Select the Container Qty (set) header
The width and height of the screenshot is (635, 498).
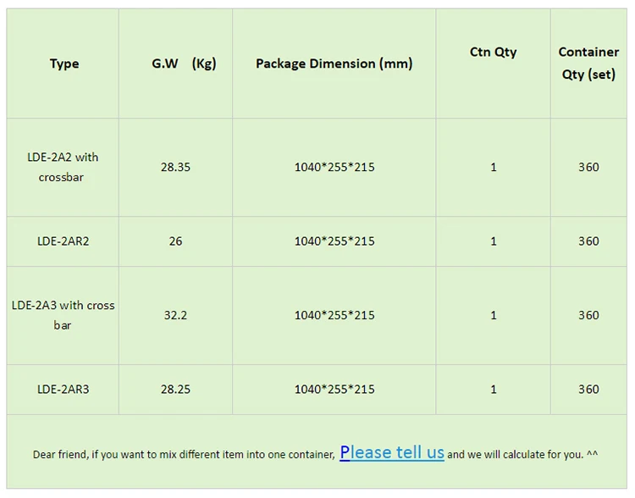(x=588, y=64)
